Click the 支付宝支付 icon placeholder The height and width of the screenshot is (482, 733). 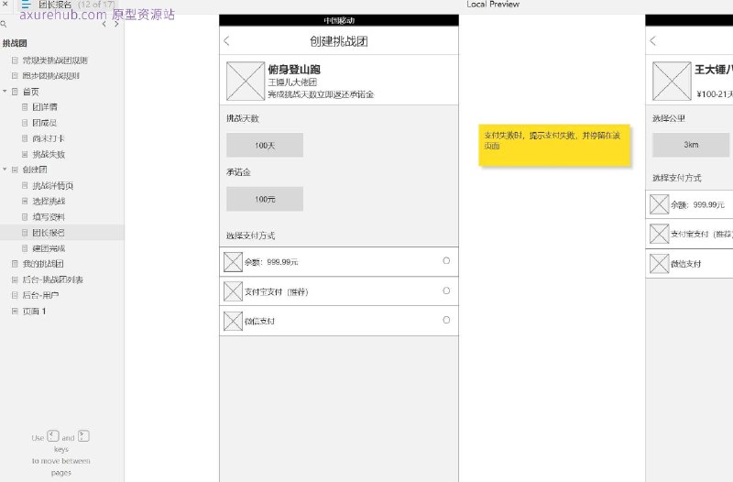(x=233, y=291)
